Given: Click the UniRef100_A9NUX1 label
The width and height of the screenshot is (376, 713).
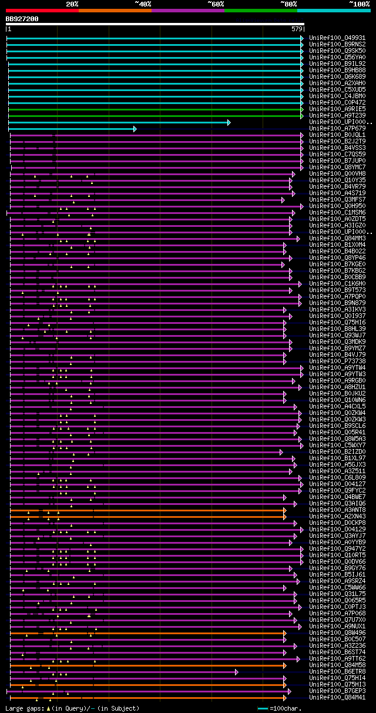Looking at the screenshot, I should (x=337, y=626).
